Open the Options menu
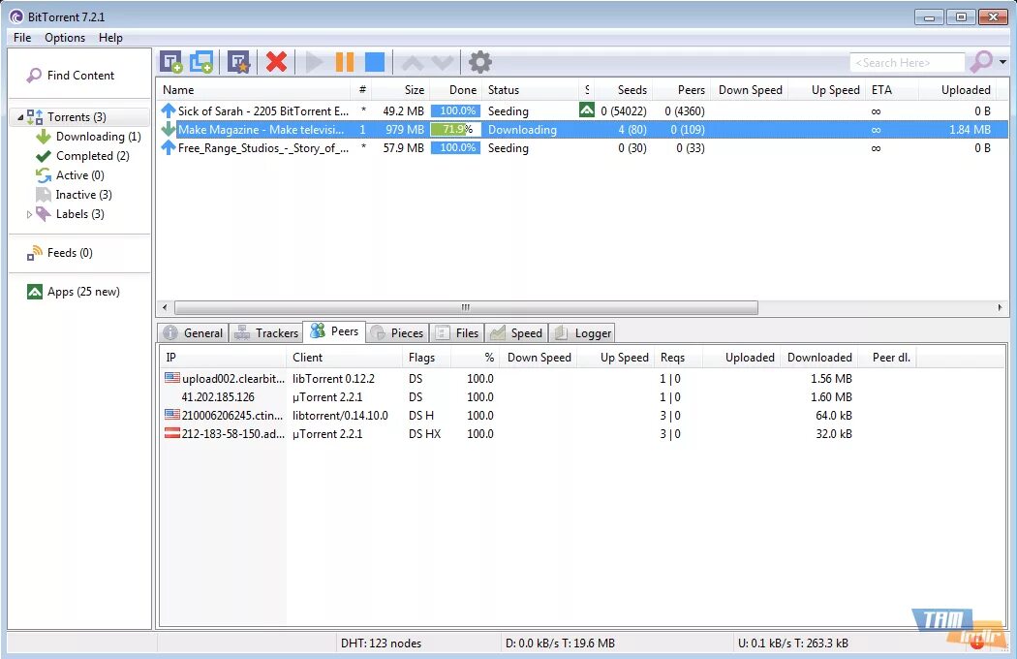Viewport: 1017px width, 659px height. pyautogui.click(x=65, y=38)
